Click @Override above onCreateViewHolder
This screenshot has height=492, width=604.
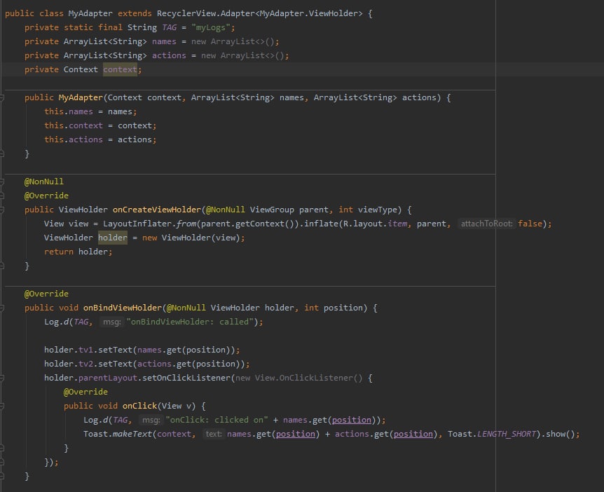pos(46,196)
